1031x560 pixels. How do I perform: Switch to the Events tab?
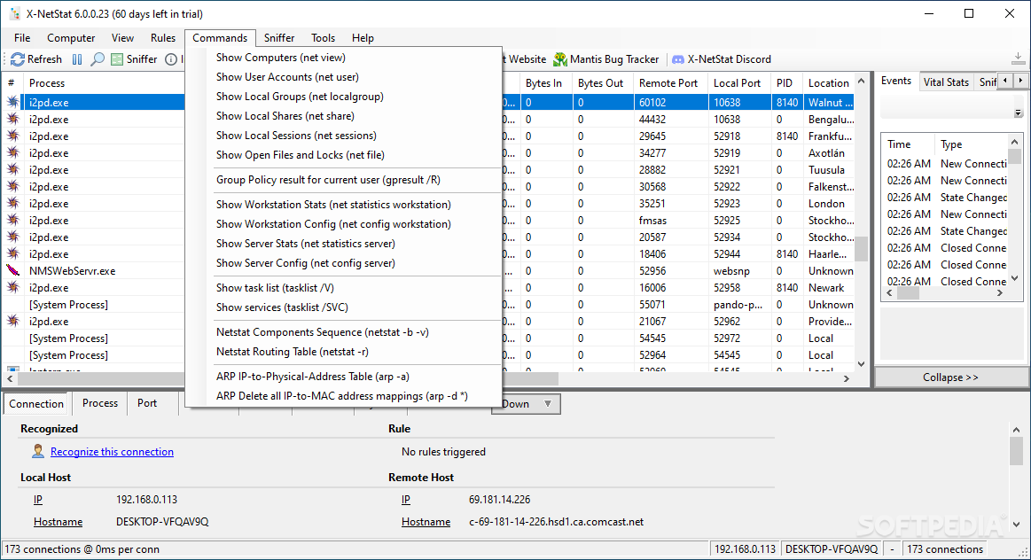point(896,81)
